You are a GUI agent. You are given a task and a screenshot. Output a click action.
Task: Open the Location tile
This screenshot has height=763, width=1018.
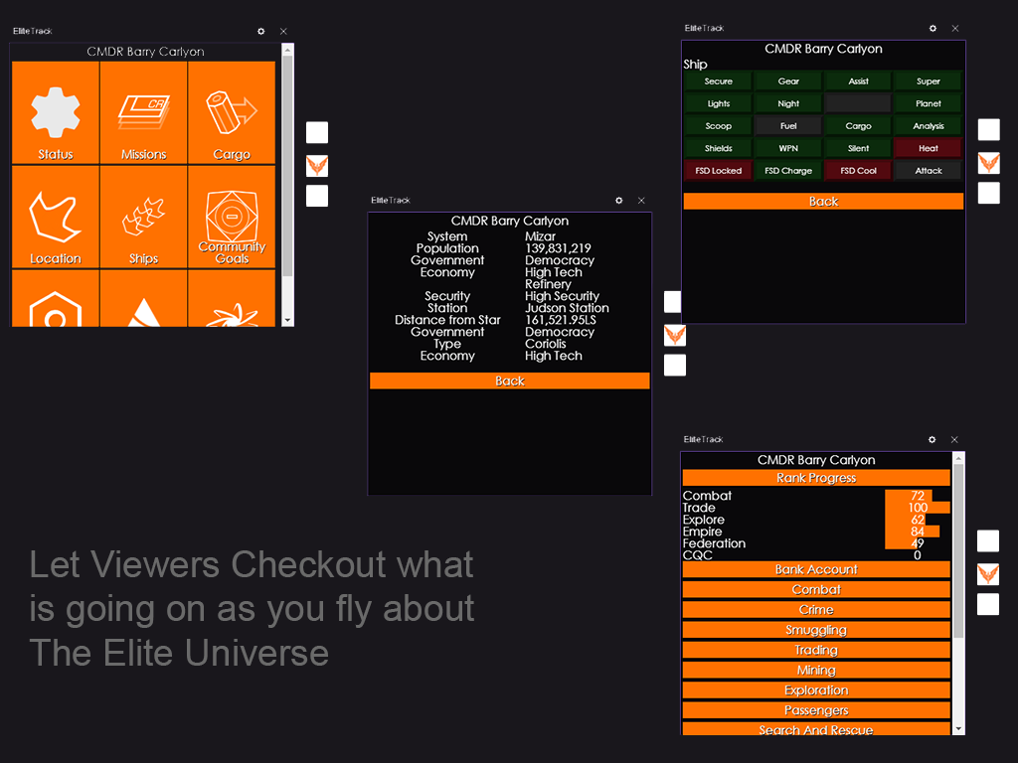[x=56, y=217]
